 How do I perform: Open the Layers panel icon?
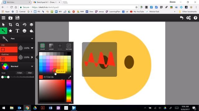(31, 25)
